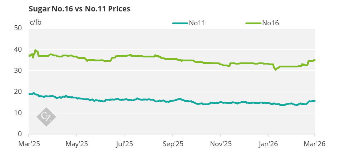Click the green No16 legend line swatch
Screen dimensions: 338x158
pyautogui.click(x=253, y=23)
